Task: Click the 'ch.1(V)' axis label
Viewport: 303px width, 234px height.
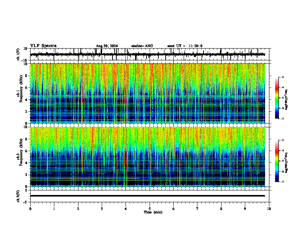Action: (x=18, y=54)
